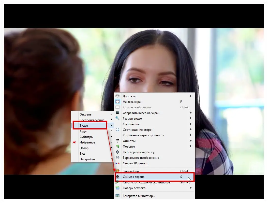Viewport: 268px width, 203px height.
Task: Click the palette icon beside Эквалайзер
Action: pyautogui.click(x=117, y=171)
